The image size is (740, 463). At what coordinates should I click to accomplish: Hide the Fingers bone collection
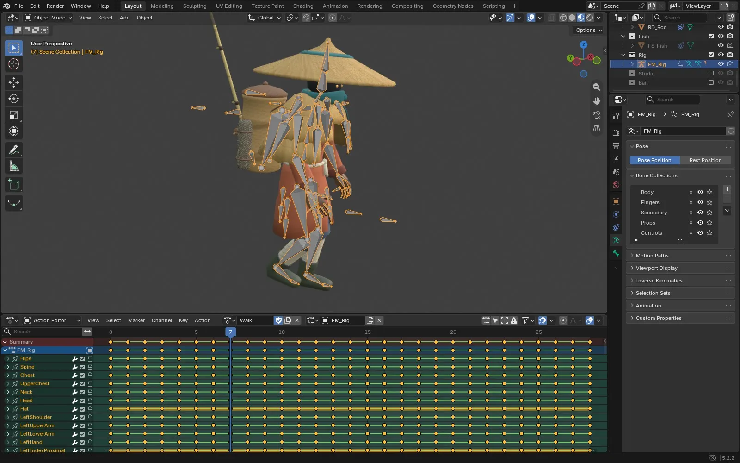pos(700,202)
